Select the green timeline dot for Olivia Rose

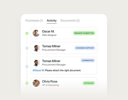click(x=27, y=83)
